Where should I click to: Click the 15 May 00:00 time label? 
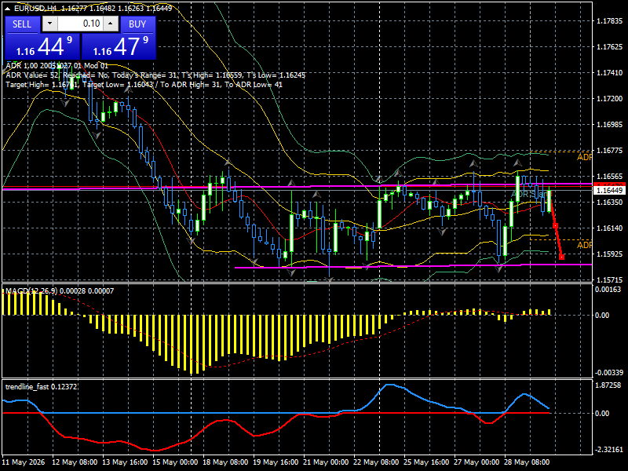pyautogui.click(x=175, y=462)
